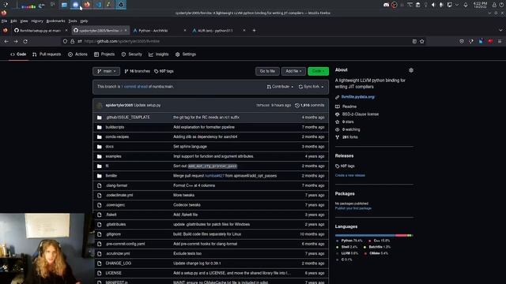Open the Pull requests tab
Viewport: 506px width, 284px height.
click(x=47, y=54)
